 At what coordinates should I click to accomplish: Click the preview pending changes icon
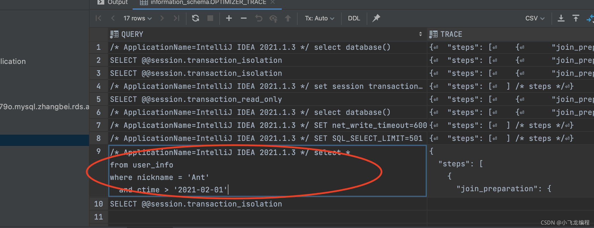coord(273,18)
